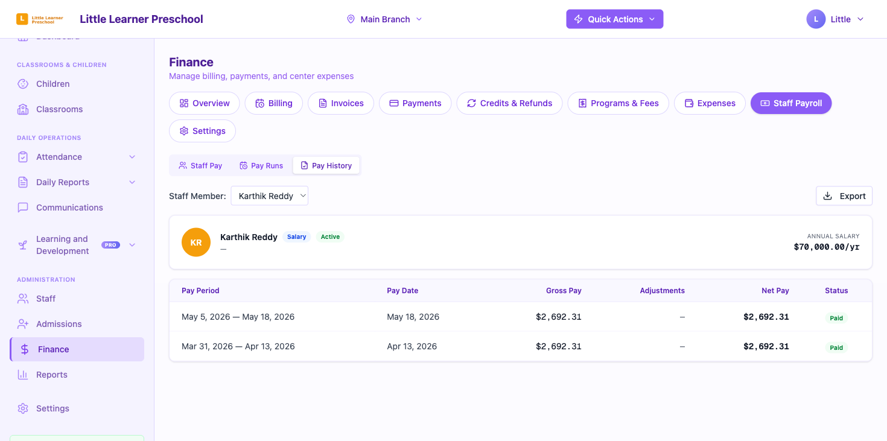Screen dimensions: 887x441
Task: Click the KR avatar for Karthik Reddy
Action: coord(196,243)
